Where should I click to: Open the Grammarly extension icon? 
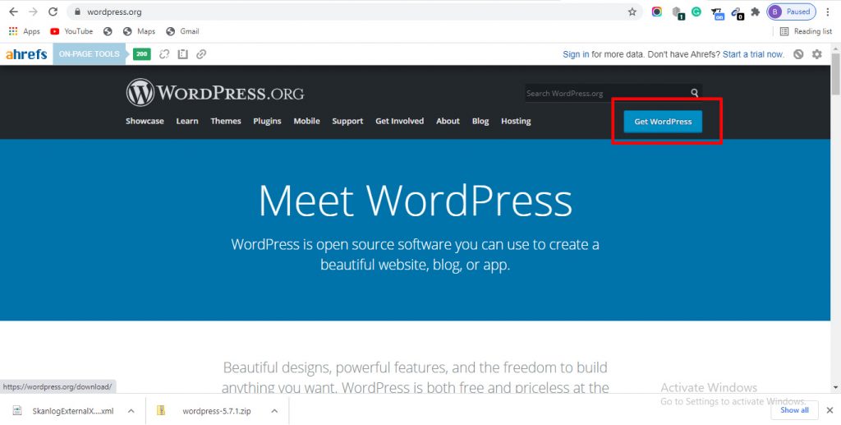[x=696, y=12]
